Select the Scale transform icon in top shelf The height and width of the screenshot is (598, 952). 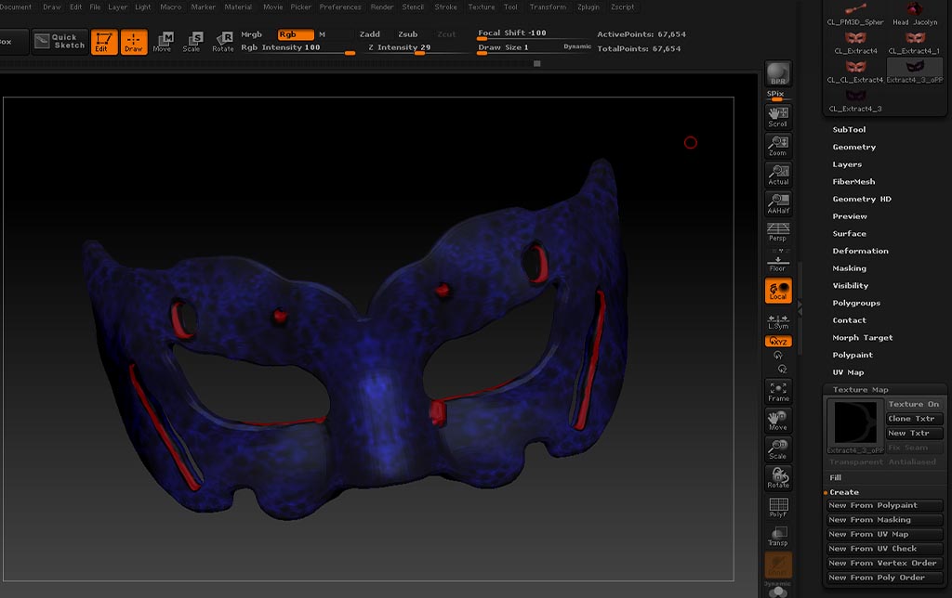pyautogui.click(x=192, y=42)
